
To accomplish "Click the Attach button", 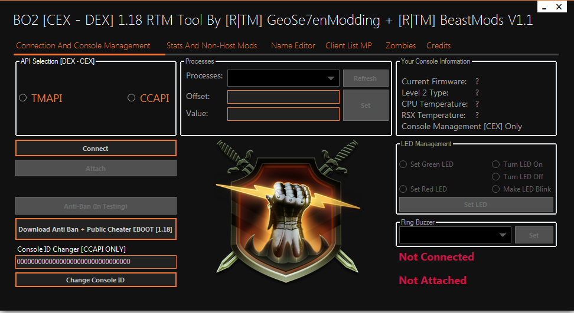I will [x=96, y=169].
